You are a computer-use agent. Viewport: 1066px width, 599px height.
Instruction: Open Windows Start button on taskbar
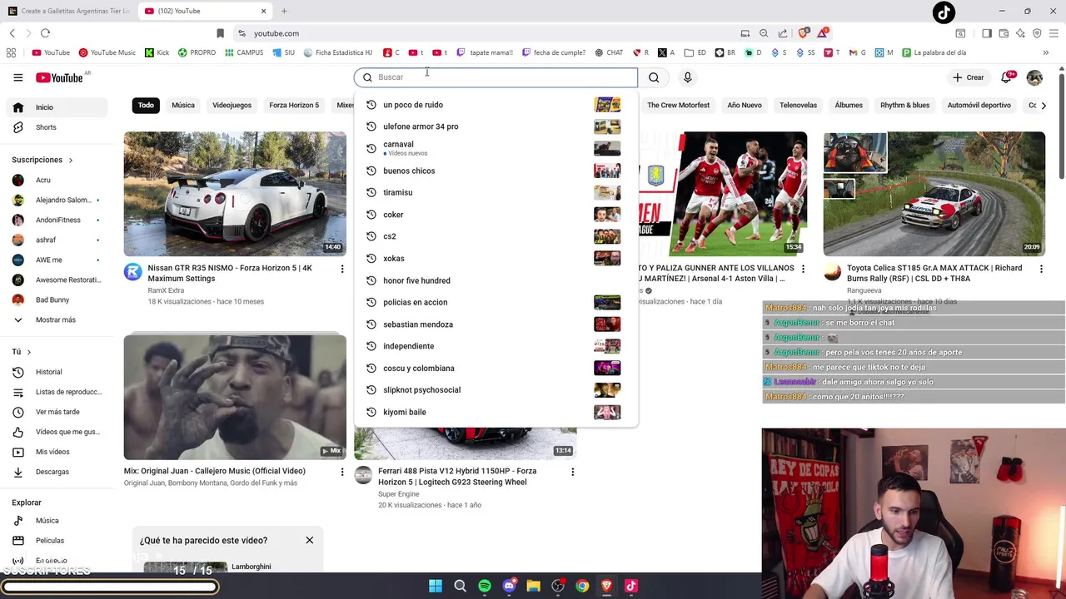[x=436, y=586]
